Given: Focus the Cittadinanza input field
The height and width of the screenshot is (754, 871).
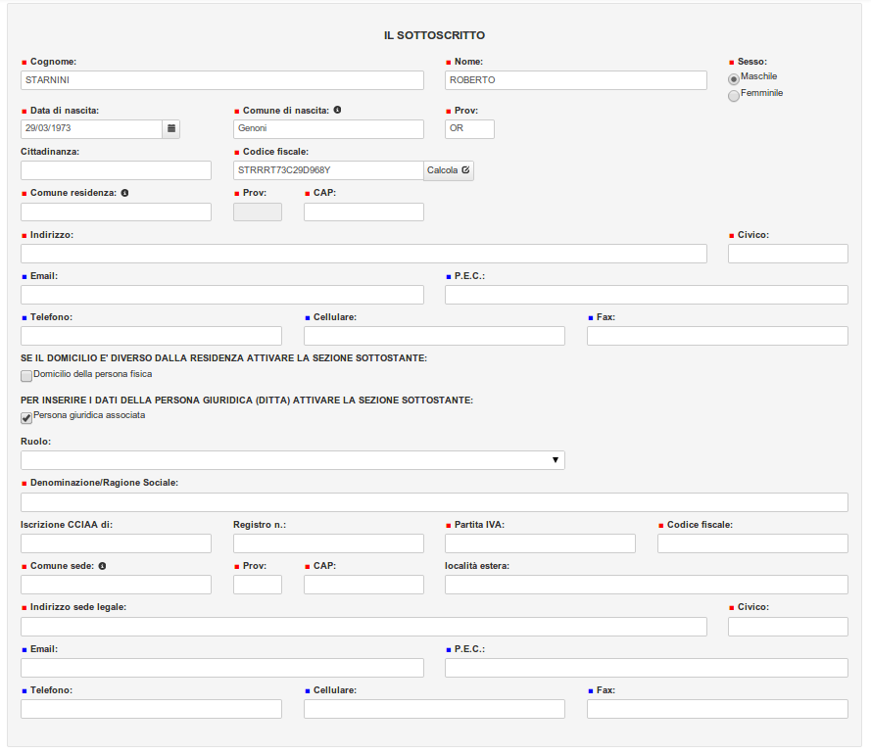Looking at the screenshot, I should pos(116,170).
